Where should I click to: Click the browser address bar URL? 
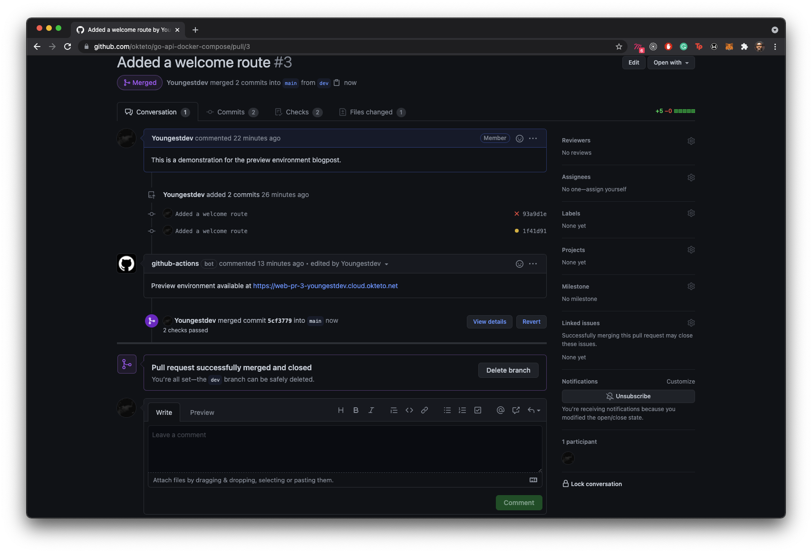(x=172, y=47)
